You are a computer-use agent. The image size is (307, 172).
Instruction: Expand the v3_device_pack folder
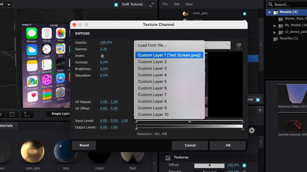tap(275, 32)
